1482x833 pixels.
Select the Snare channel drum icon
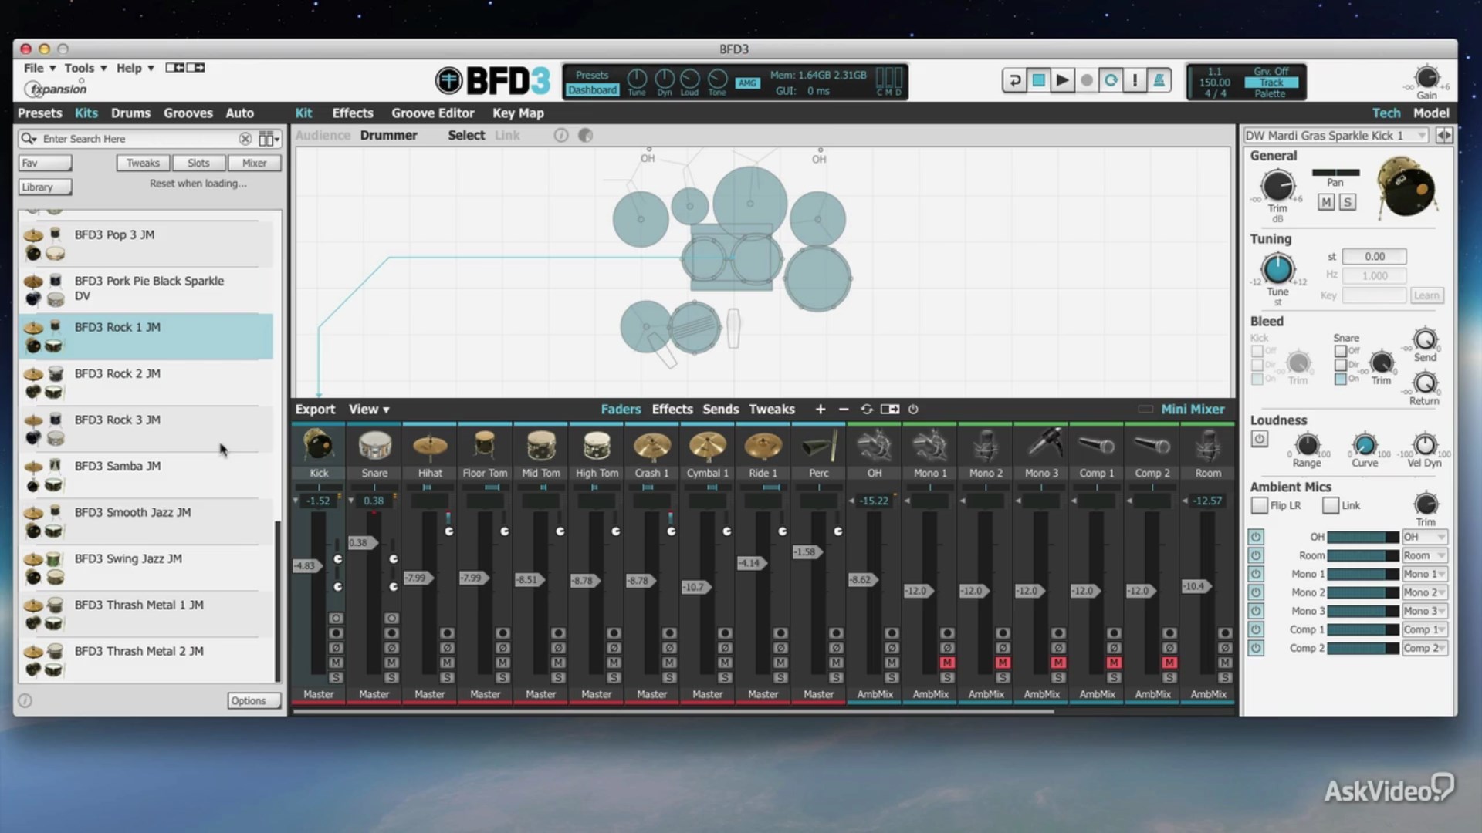(x=374, y=446)
